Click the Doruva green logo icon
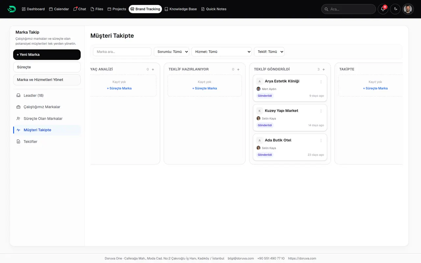 12,9
